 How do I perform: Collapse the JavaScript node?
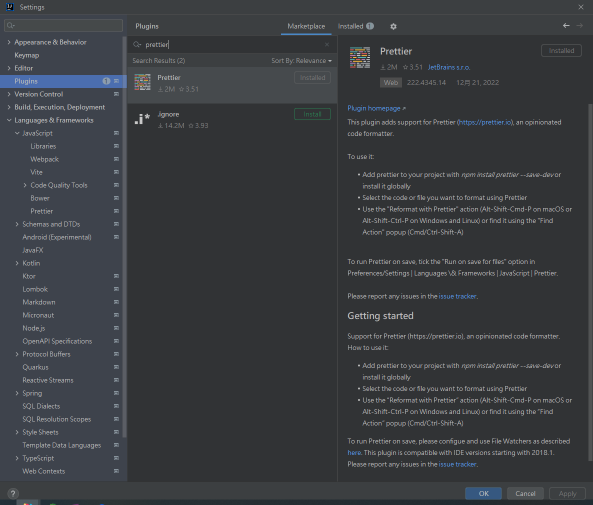[x=17, y=133]
